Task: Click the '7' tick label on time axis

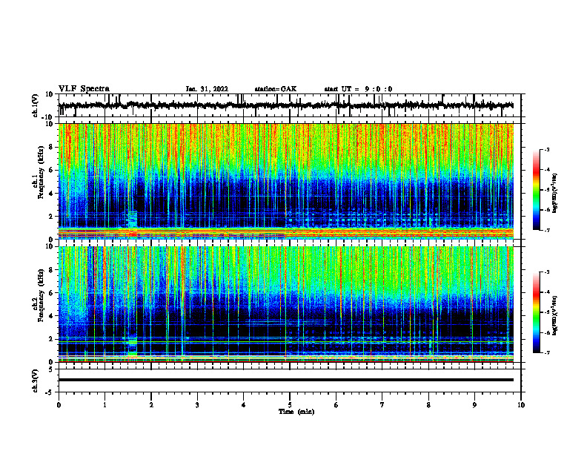Action: (382, 405)
